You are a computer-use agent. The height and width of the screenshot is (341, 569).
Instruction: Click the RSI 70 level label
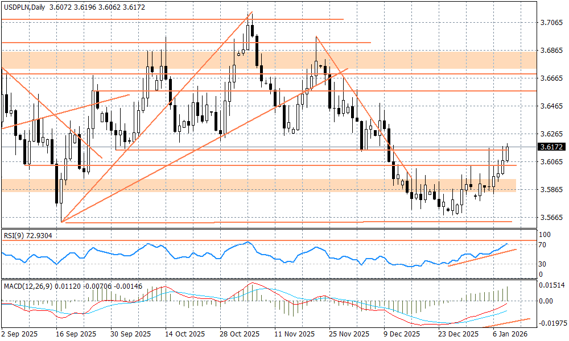pos(543,245)
